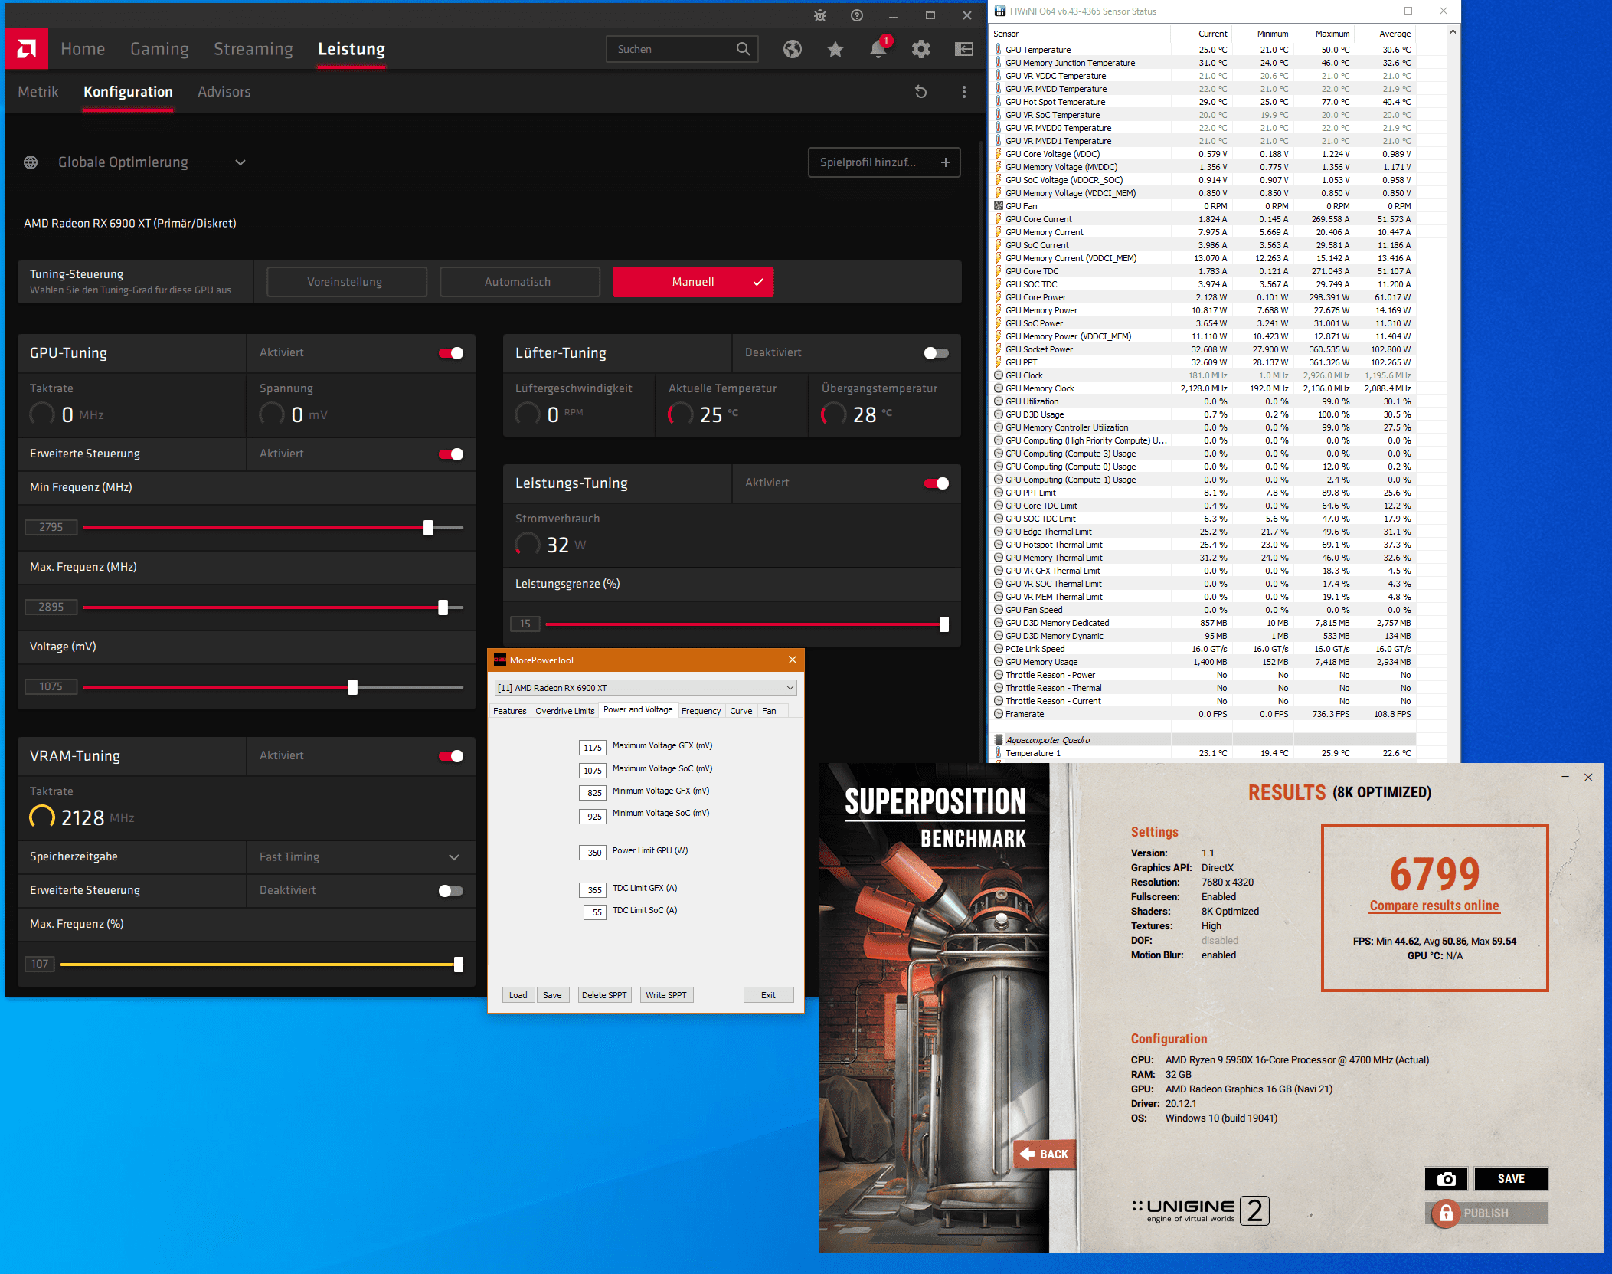Click the Max. Frequenz (MHz) value box 2895
The width and height of the screenshot is (1612, 1274).
pyautogui.click(x=51, y=607)
